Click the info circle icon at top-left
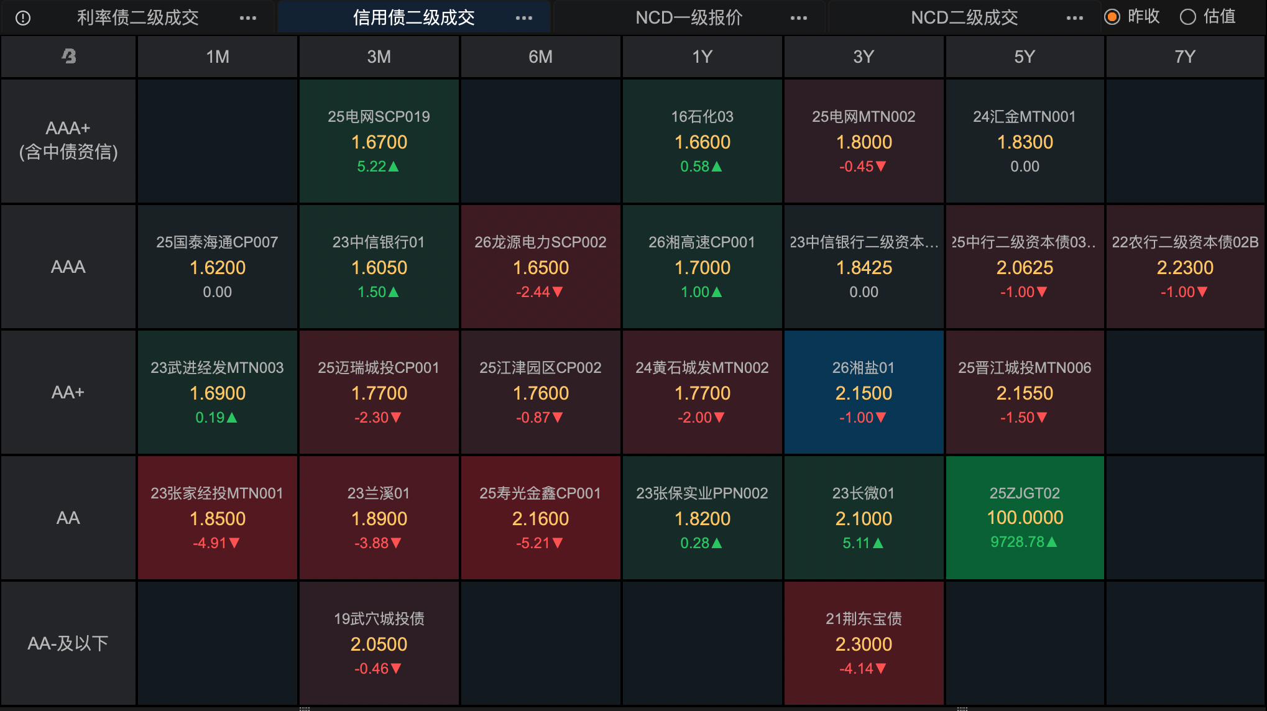The height and width of the screenshot is (711, 1267). coord(23,18)
